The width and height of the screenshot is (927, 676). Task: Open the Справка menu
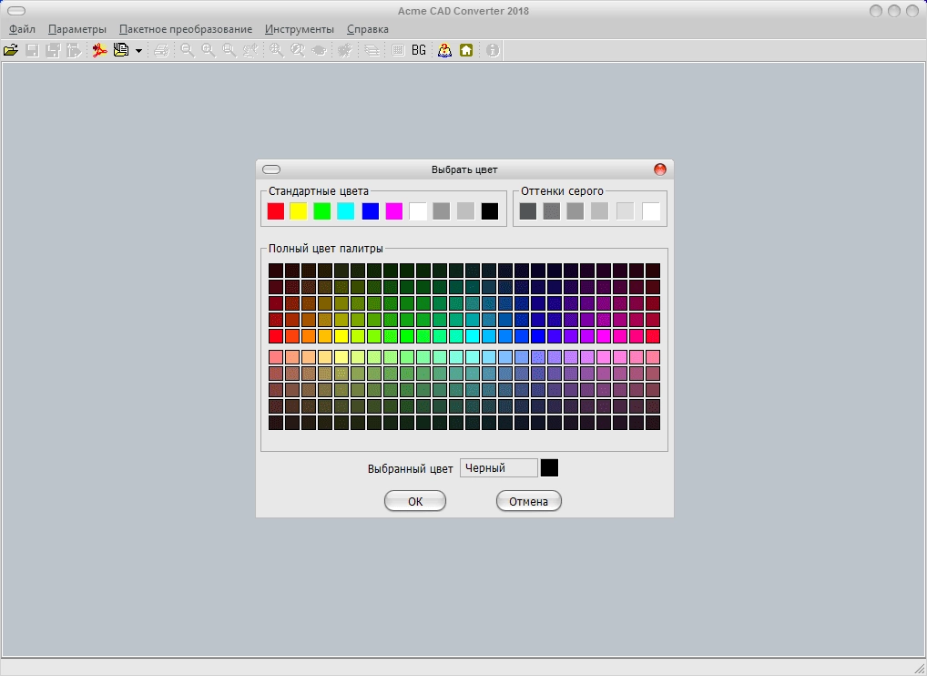(368, 29)
